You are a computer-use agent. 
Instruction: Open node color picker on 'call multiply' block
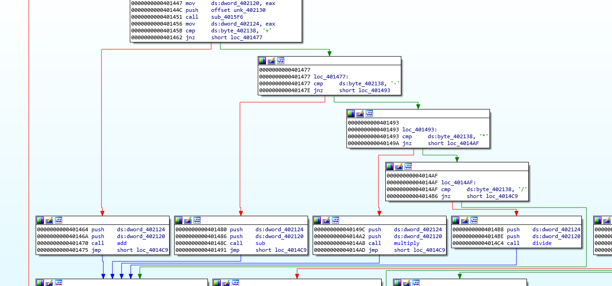tap(317, 220)
